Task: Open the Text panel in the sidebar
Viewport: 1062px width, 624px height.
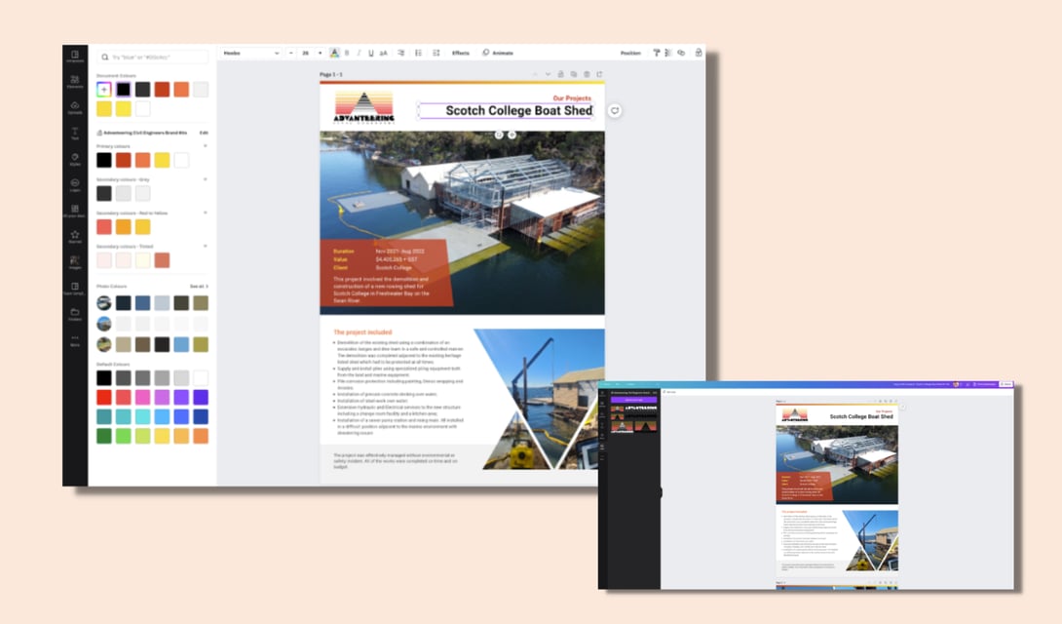Action: coord(75,134)
